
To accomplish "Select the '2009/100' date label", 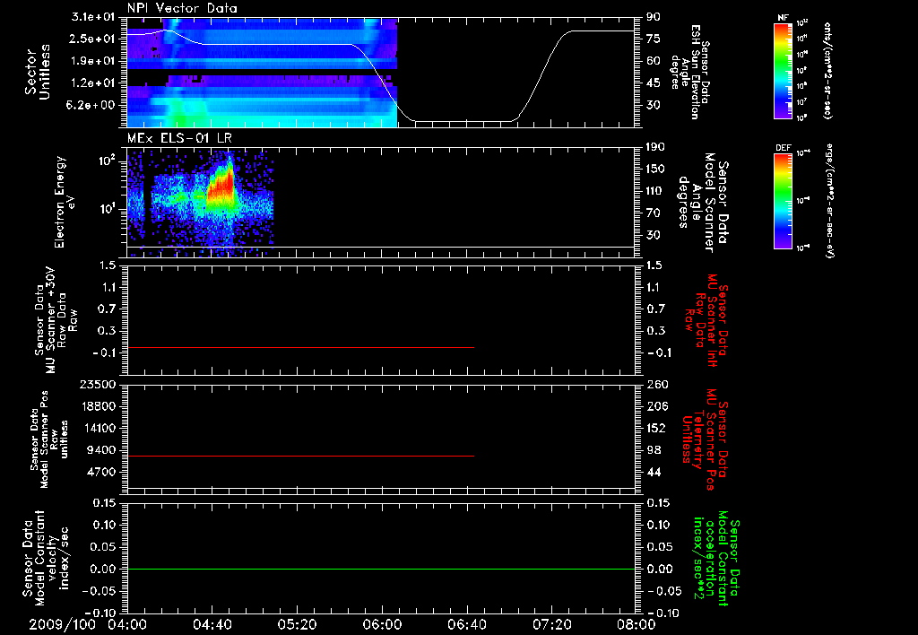I will tap(63, 624).
